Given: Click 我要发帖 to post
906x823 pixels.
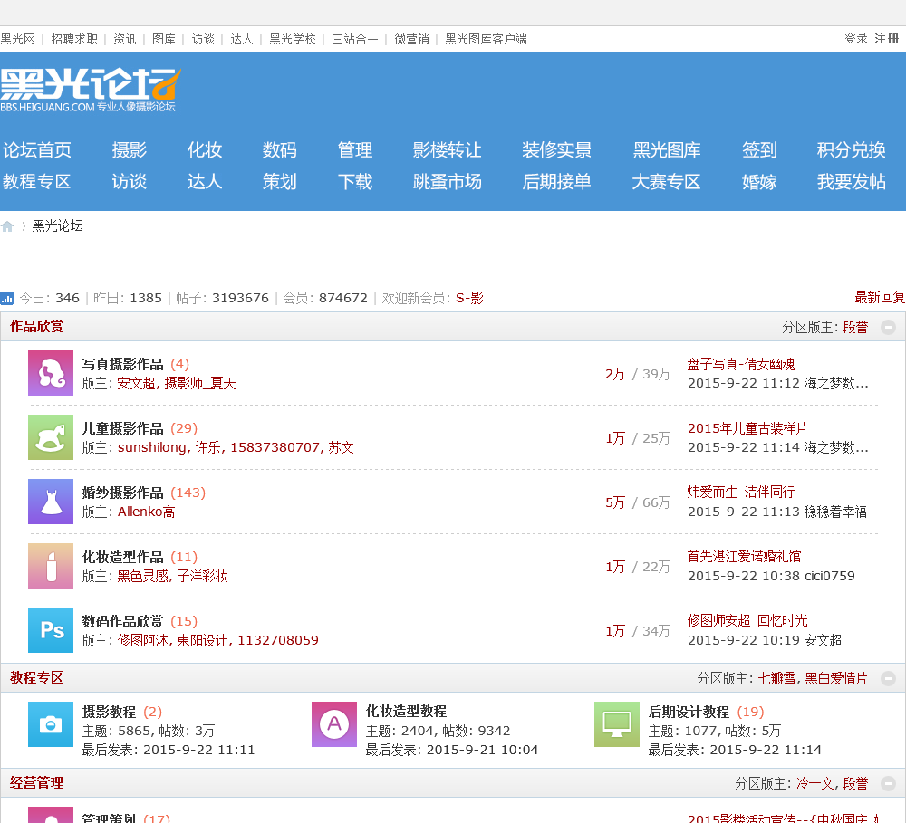Looking at the screenshot, I should pos(851,182).
